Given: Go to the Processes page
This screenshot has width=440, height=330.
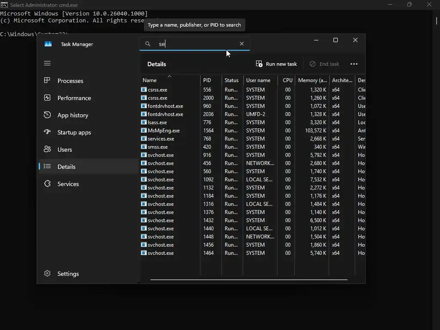Looking at the screenshot, I should click(89, 81).
